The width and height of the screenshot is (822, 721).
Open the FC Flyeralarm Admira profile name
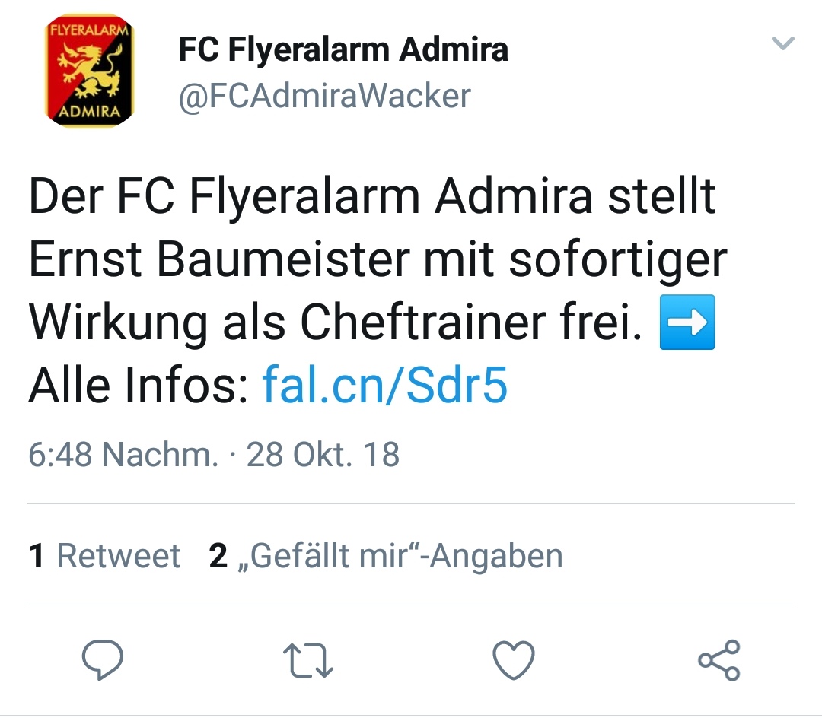[343, 49]
